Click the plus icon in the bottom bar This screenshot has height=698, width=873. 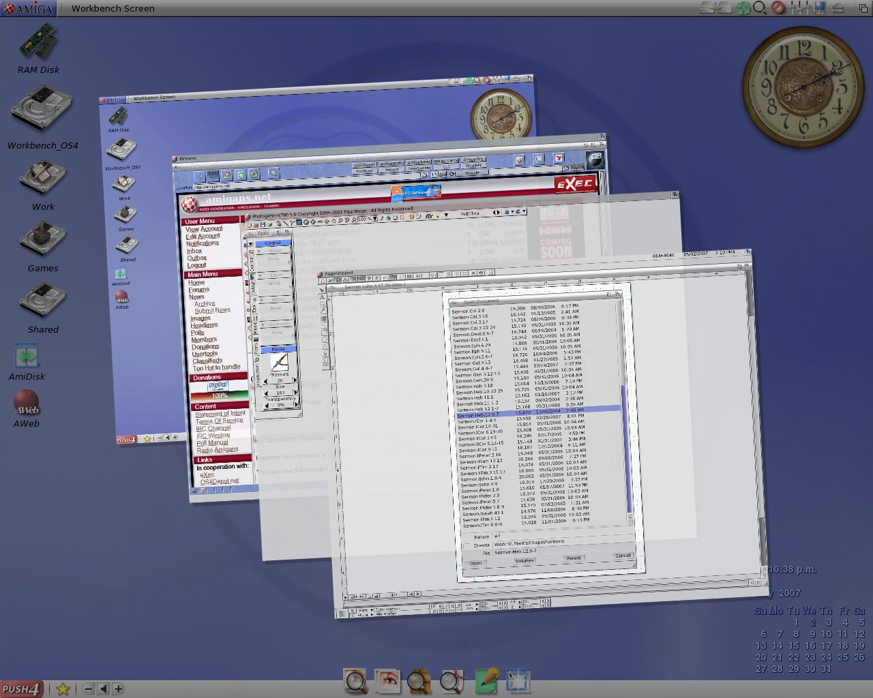[118, 689]
